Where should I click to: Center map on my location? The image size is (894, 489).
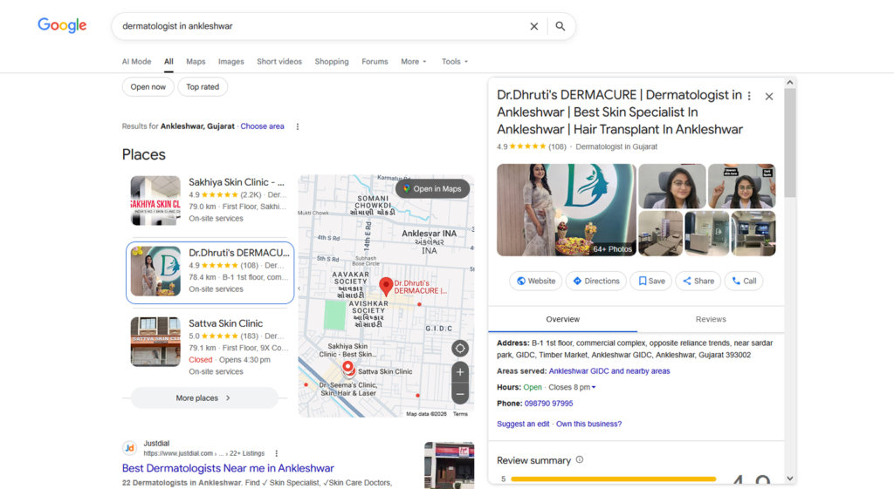460,349
